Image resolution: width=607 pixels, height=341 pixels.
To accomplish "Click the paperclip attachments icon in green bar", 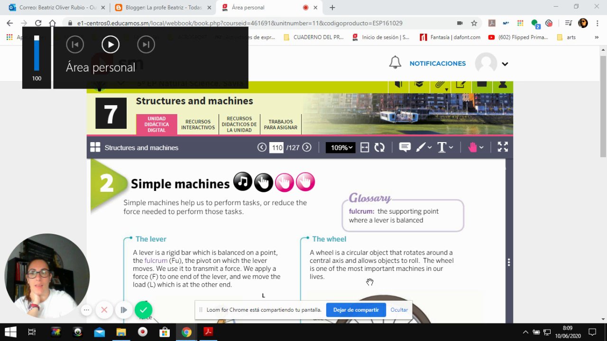I will coord(440,85).
